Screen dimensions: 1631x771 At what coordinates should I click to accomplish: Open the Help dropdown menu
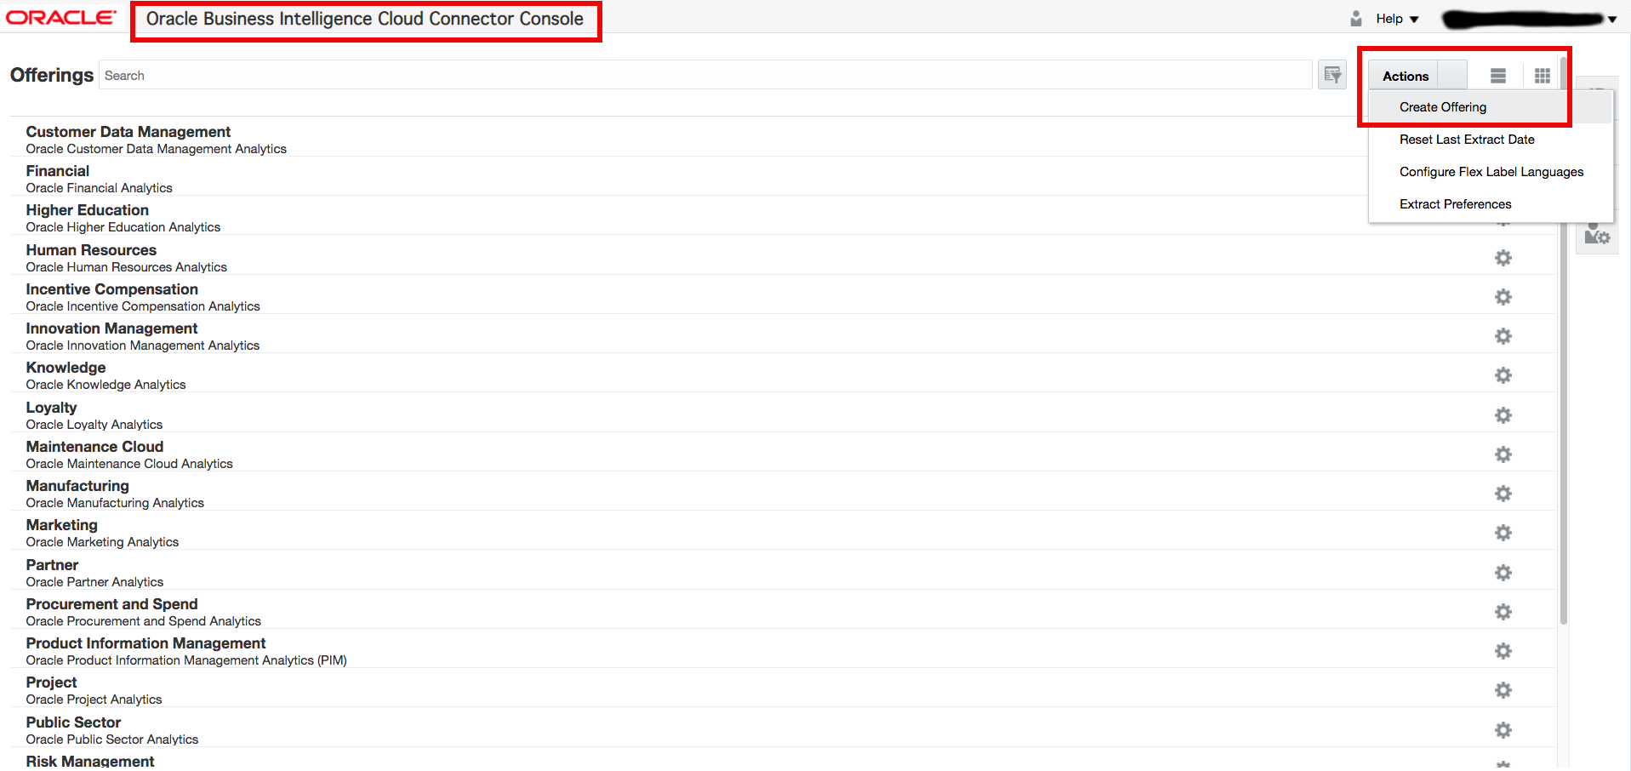[x=1397, y=19]
